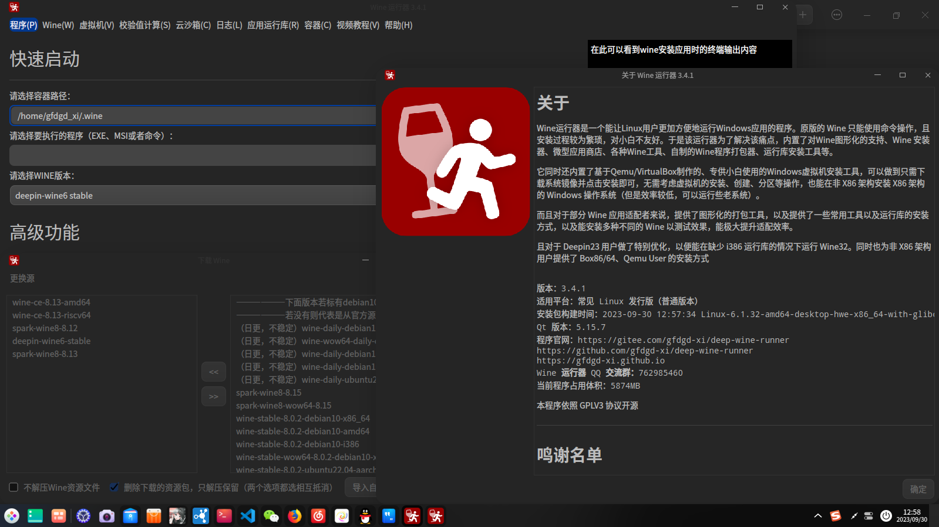Click the first Wine runner taskbar icon
939x527 pixels.
(x=412, y=516)
